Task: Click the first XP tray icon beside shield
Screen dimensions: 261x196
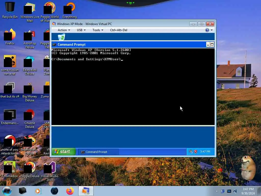Action: tap(191, 152)
